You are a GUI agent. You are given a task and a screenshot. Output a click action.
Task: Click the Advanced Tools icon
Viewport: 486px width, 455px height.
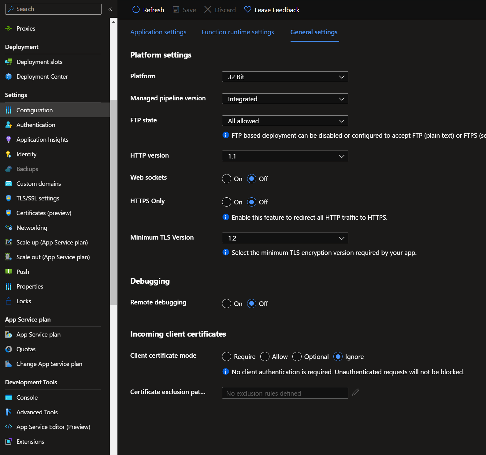pyautogui.click(x=9, y=412)
